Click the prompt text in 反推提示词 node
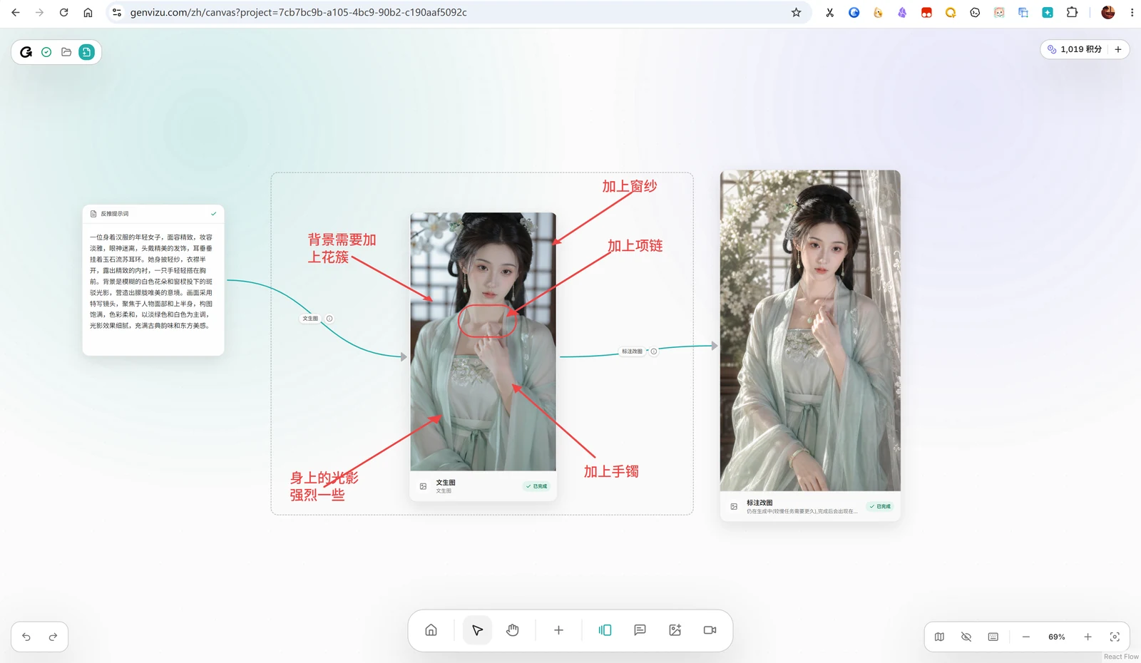Image resolution: width=1141 pixels, height=663 pixels. [x=151, y=281]
